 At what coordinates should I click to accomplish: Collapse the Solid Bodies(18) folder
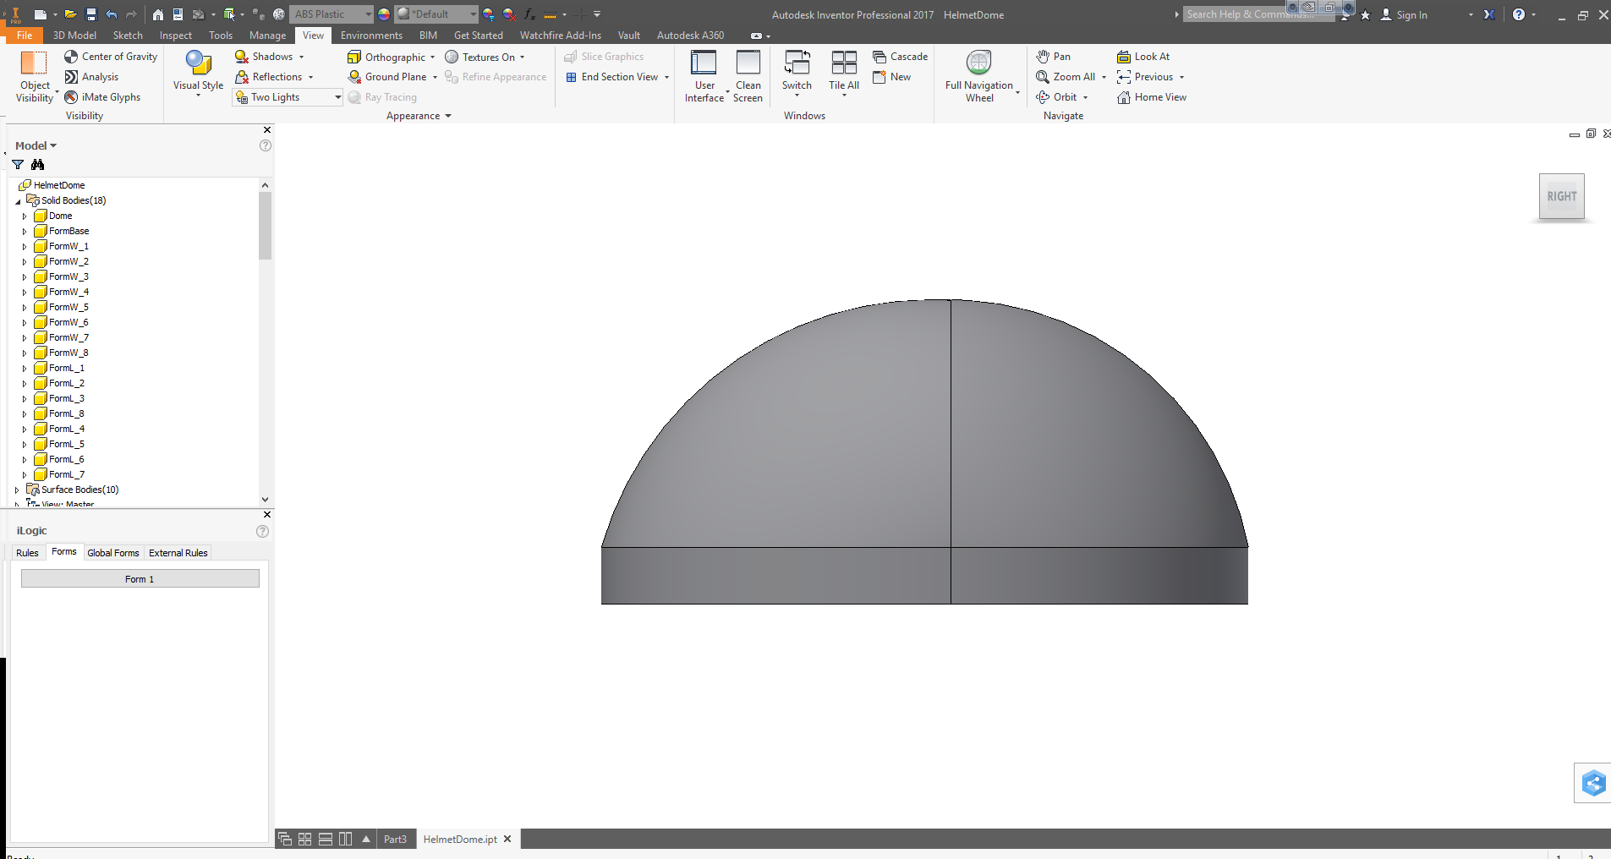(18, 201)
